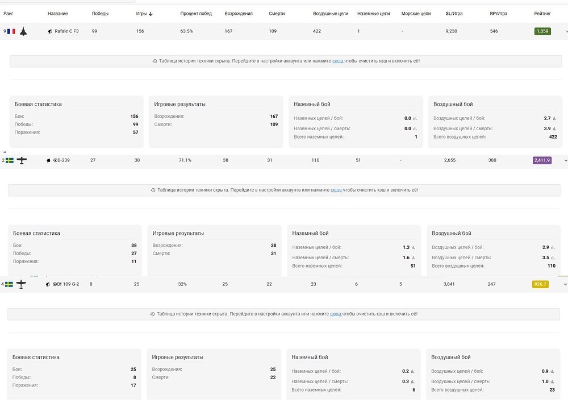Collapse the B-239 row with its chevron
This screenshot has height=407, width=568.
pos(566,160)
